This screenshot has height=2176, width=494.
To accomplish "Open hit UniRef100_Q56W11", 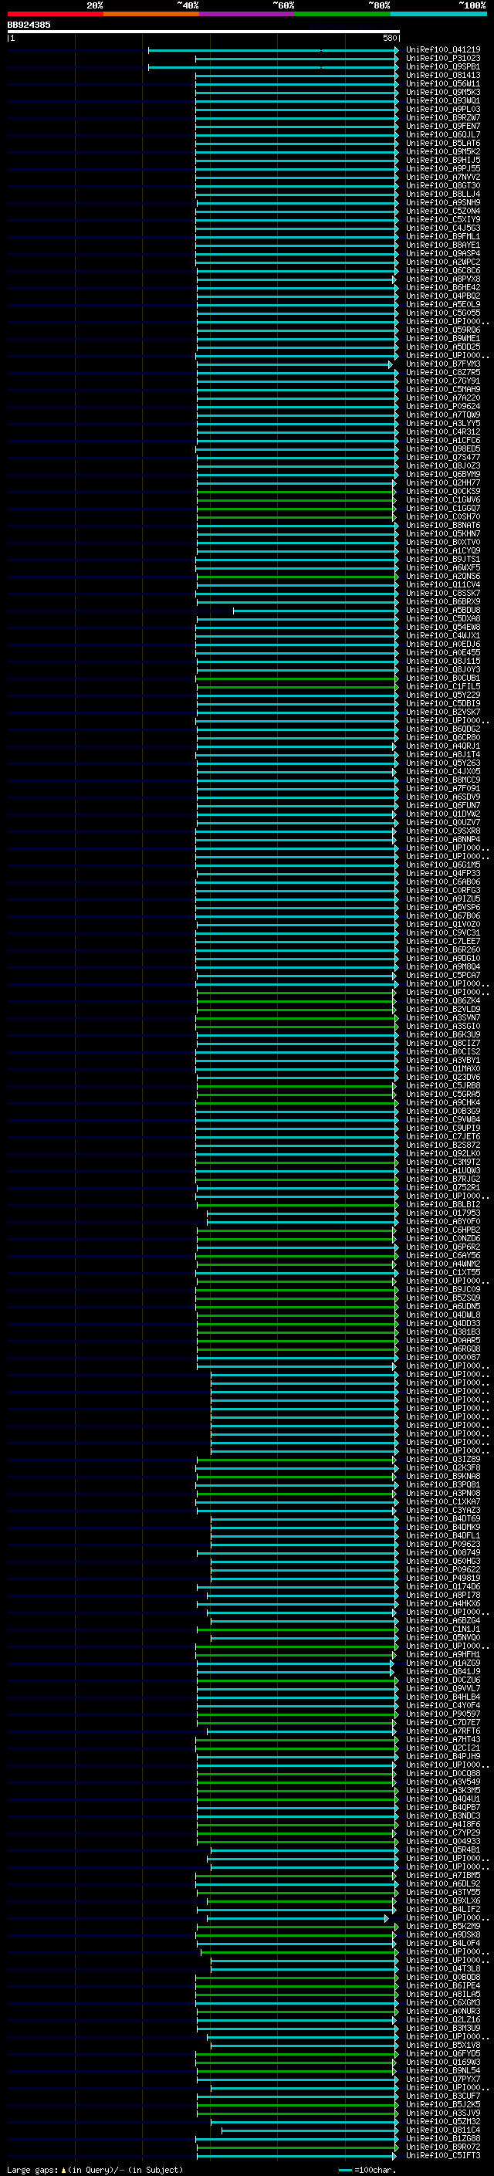I will [x=442, y=83].
